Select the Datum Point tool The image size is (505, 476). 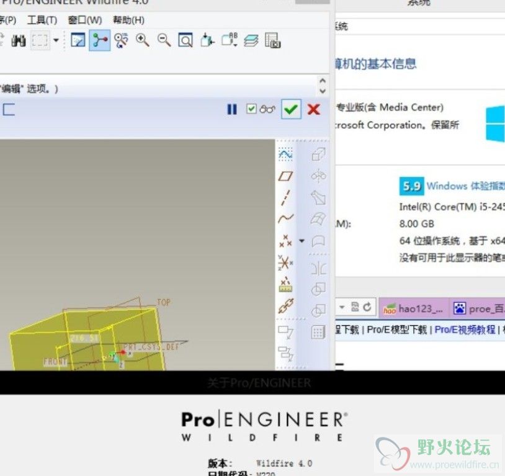[x=285, y=241]
